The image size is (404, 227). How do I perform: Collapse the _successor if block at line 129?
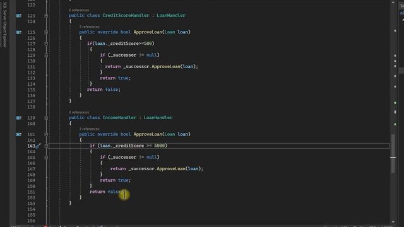tap(46, 55)
